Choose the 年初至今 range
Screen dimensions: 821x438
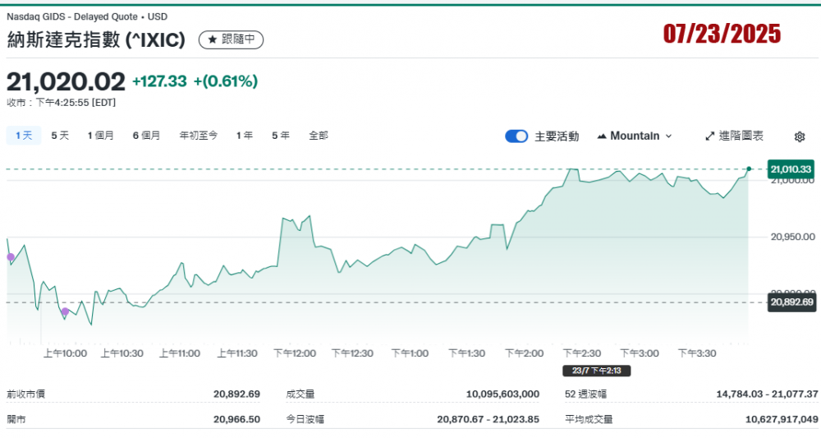[199, 136]
